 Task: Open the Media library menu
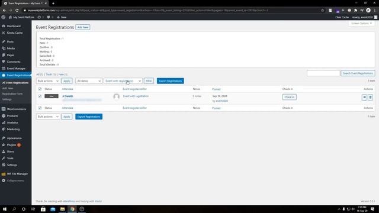coord(11,49)
